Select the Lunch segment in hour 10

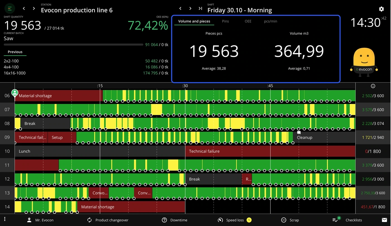[x=100, y=151]
